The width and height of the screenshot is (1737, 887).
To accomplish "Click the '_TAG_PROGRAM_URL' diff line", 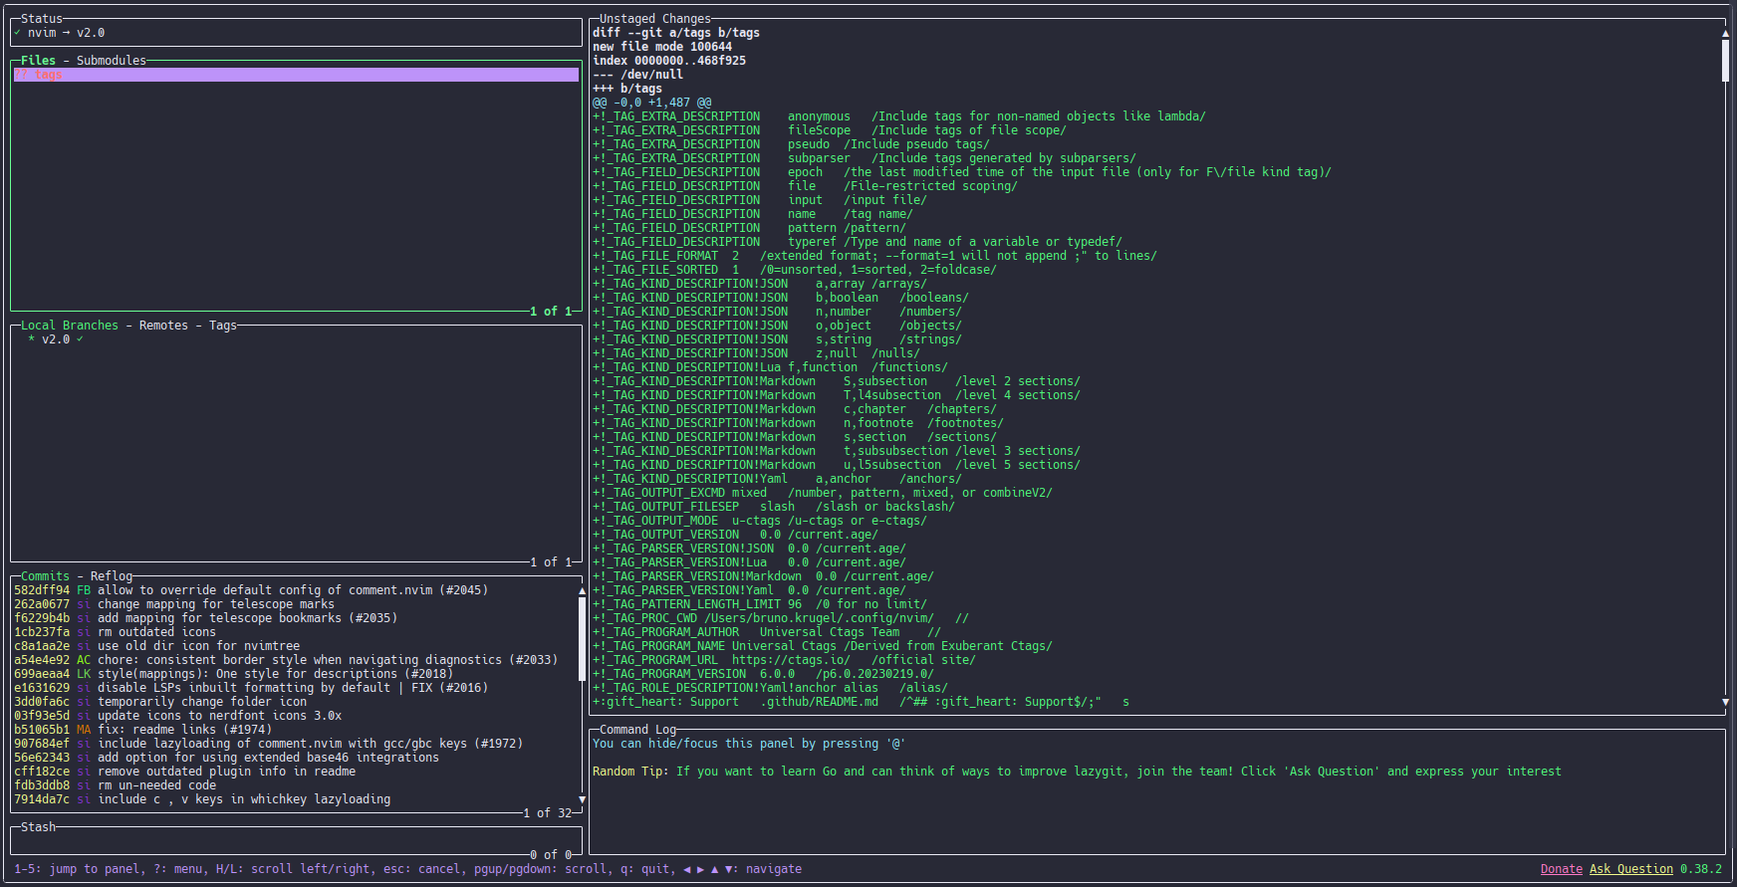I will pyautogui.click(x=784, y=660).
